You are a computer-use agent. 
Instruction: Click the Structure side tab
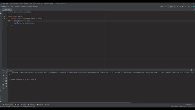[1, 89]
